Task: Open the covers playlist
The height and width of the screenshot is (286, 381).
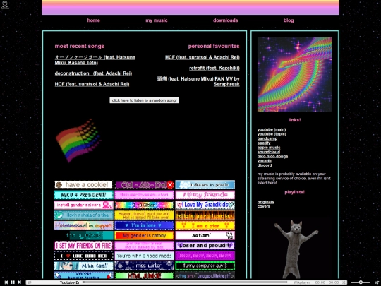Action: click(264, 206)
